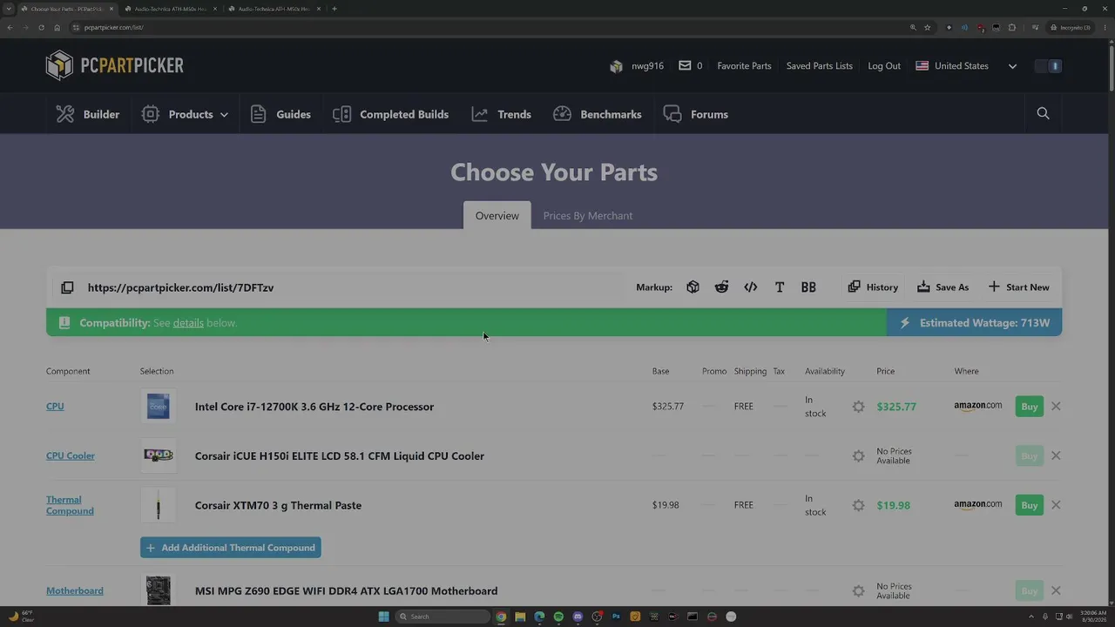This screenshot has height=627, width=1115.
Task: Choose plain text markup icon
Action: (780, 287)
